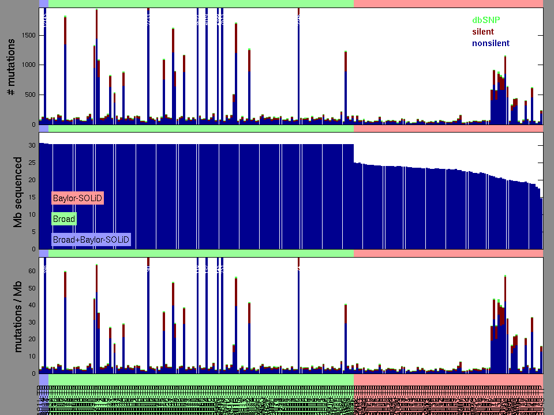Click the 60 tick on mutations/Mb axis
Viewport: 554px width, 415px height.
pyautogui.click(x=31, y=271)
